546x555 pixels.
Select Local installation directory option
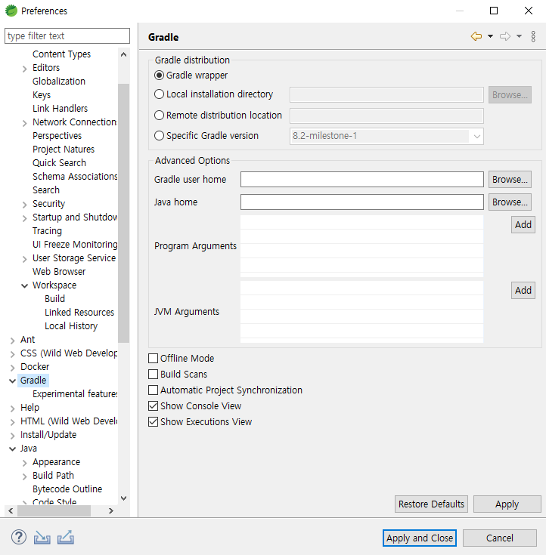click(x=160, y=94)
